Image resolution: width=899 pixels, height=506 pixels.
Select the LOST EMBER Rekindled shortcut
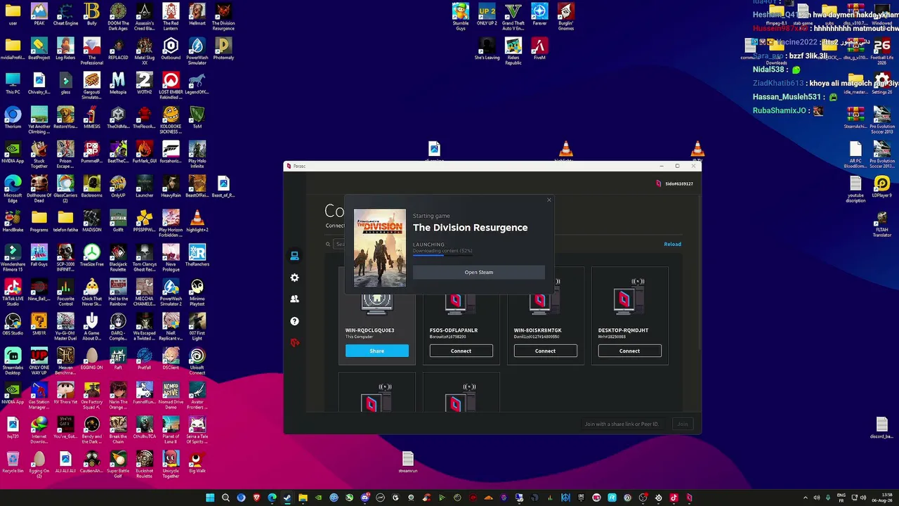(x=171, y=86)
